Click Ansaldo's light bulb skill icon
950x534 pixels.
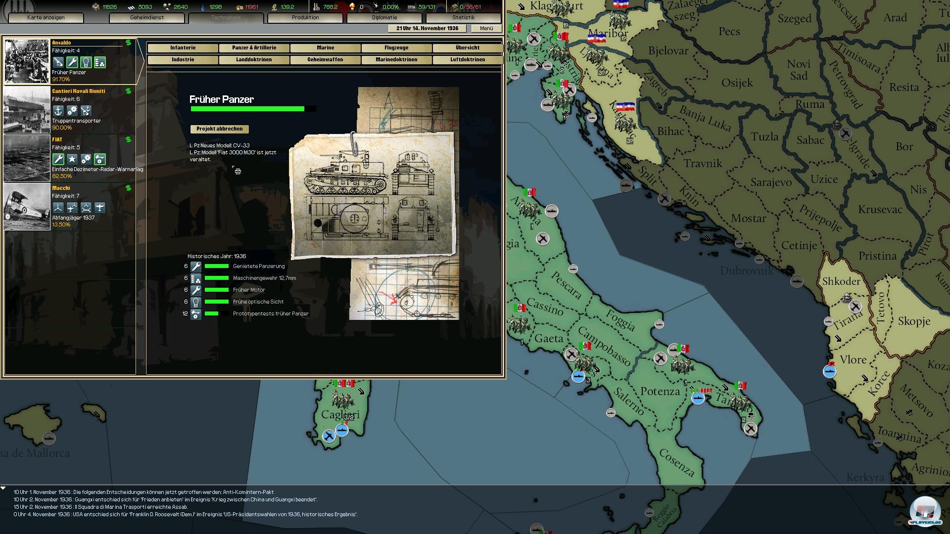pos(86,62)
